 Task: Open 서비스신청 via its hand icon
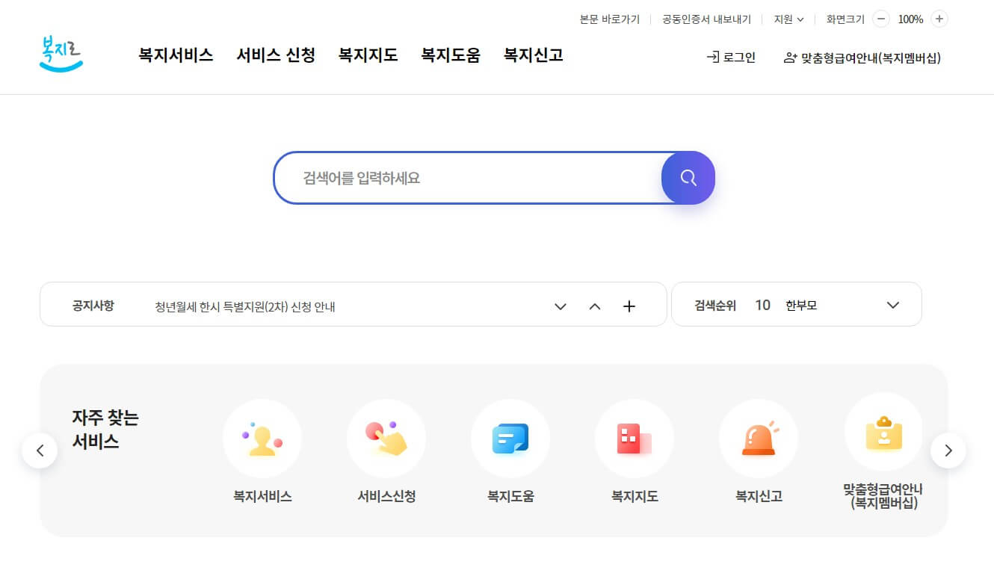pyautogui.click(x=386, y=439)
